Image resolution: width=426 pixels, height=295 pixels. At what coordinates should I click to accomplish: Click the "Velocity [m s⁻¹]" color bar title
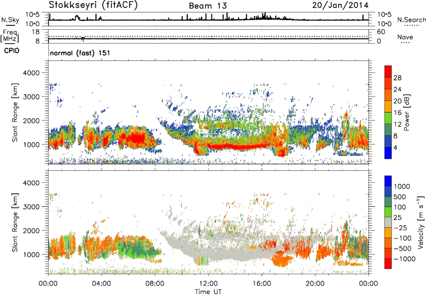tap(421, 222)
